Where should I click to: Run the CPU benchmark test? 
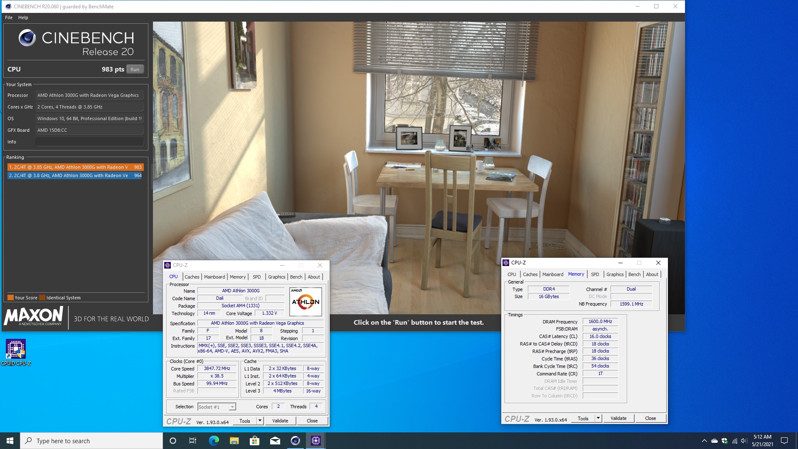pyautogui.click(x=135, y=69)
